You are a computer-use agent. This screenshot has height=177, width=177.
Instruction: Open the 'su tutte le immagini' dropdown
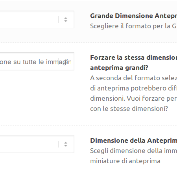(37, 61)
